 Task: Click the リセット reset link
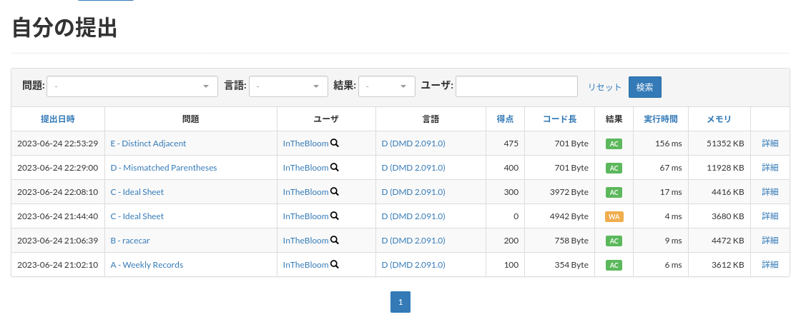point(605,87)
